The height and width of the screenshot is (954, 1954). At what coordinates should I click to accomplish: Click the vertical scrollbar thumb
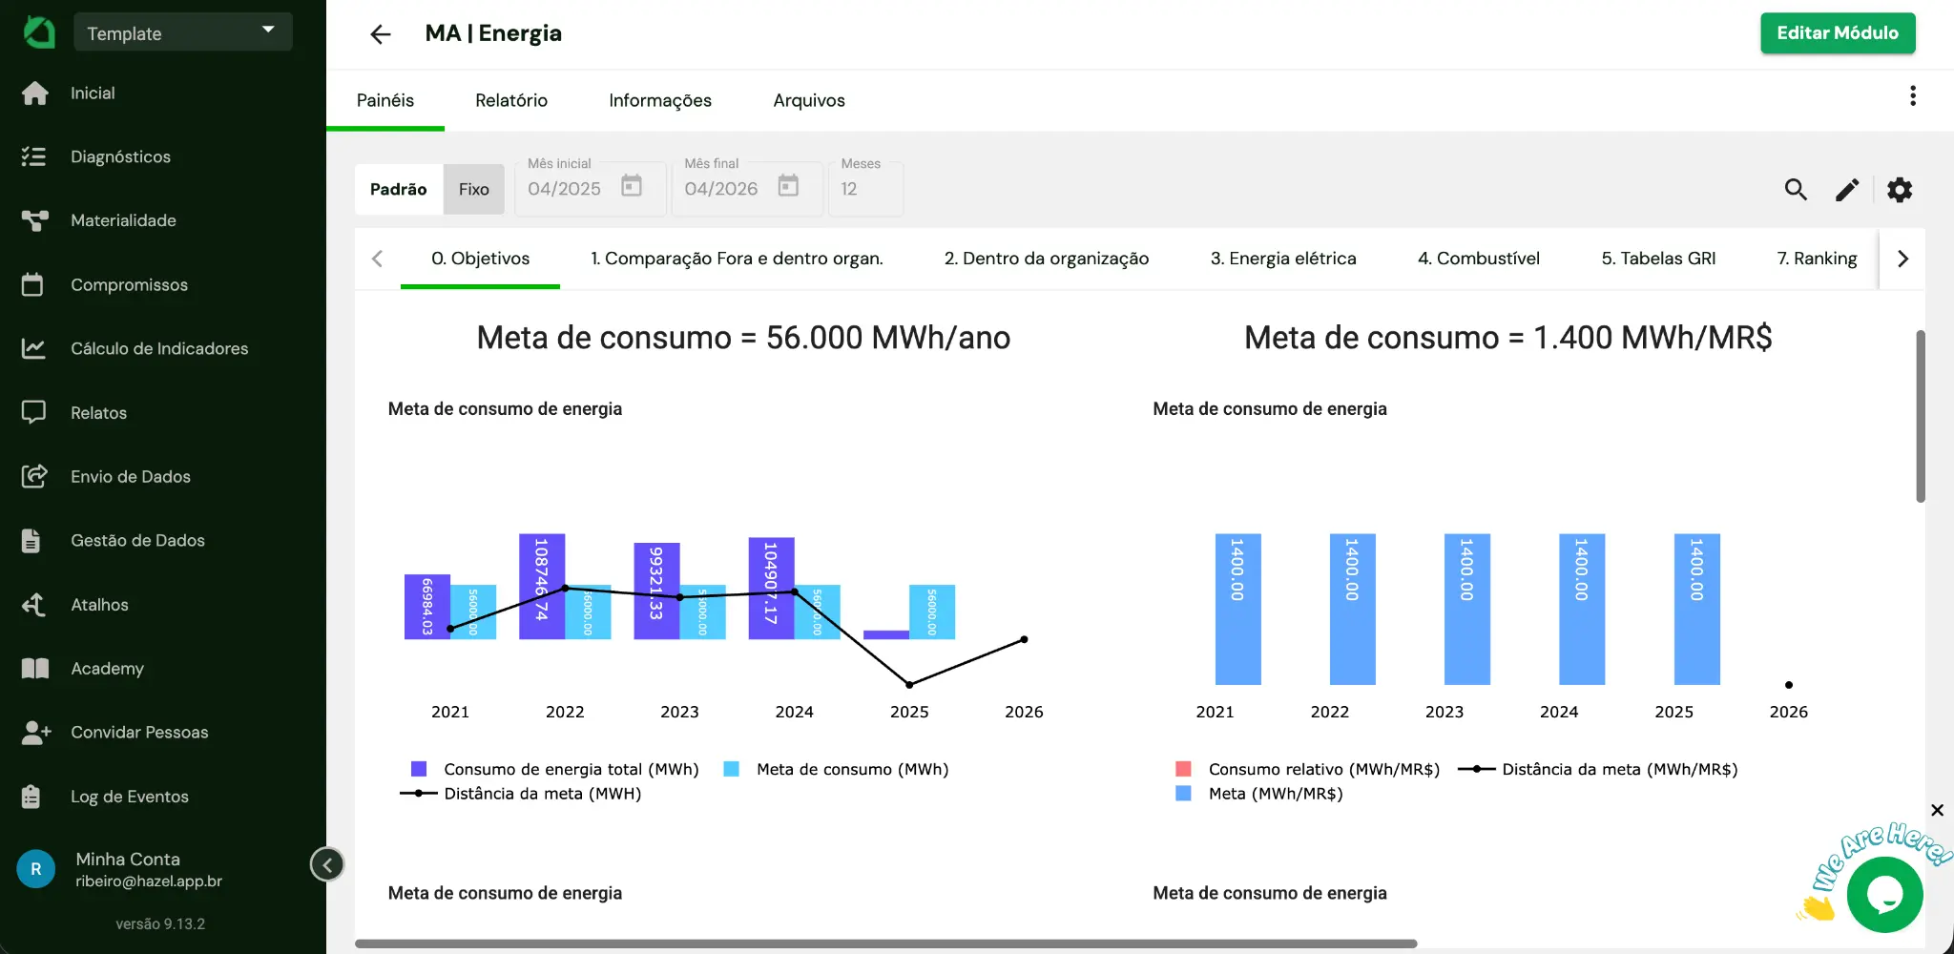pyautogui.click(x=1921, y=416)
